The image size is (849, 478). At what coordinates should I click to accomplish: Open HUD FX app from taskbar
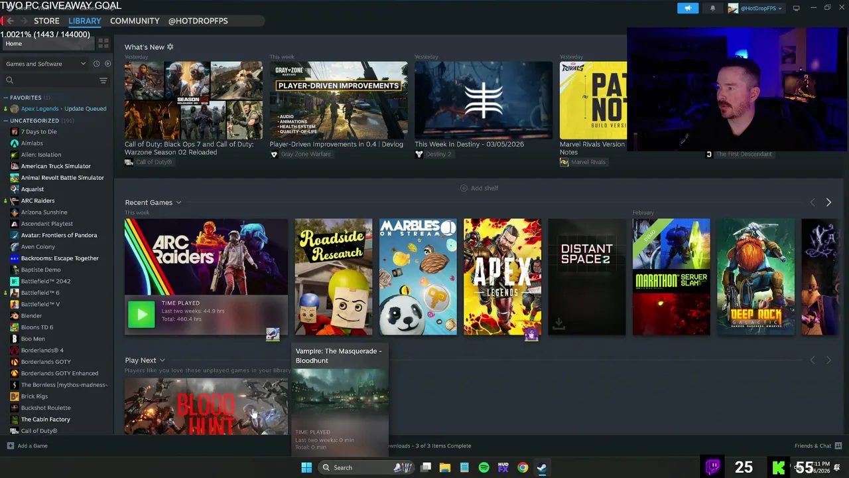503,467
